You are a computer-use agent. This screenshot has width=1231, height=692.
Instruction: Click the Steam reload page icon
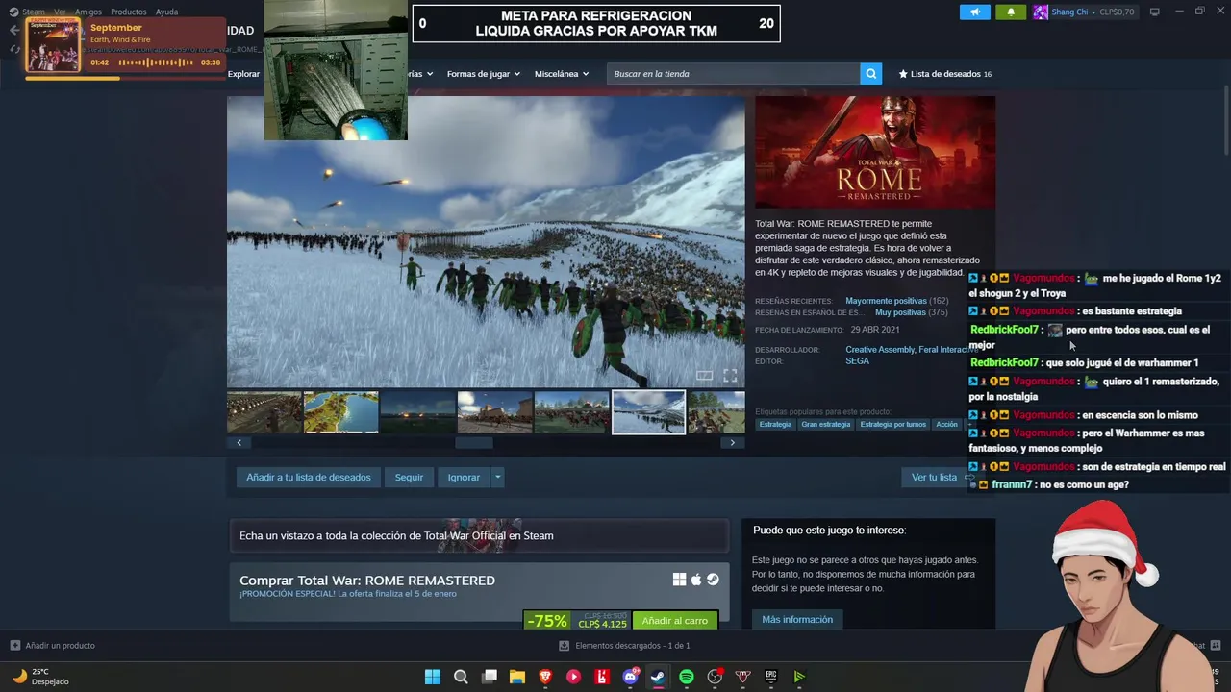pyautogui.click(x=13, y=49)
